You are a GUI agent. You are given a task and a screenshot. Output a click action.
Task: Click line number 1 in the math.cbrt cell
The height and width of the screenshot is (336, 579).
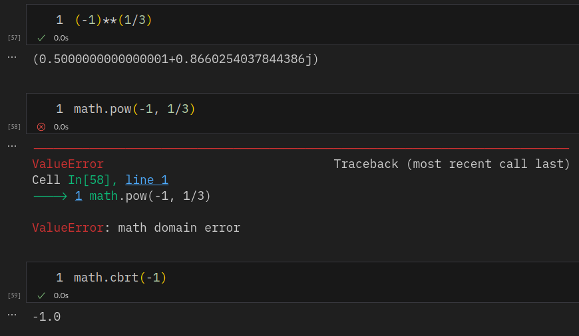(x=59, y=278)
